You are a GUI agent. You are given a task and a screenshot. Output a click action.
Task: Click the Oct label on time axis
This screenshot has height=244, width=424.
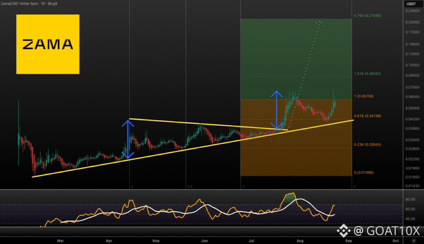click(x=395, y=241)
